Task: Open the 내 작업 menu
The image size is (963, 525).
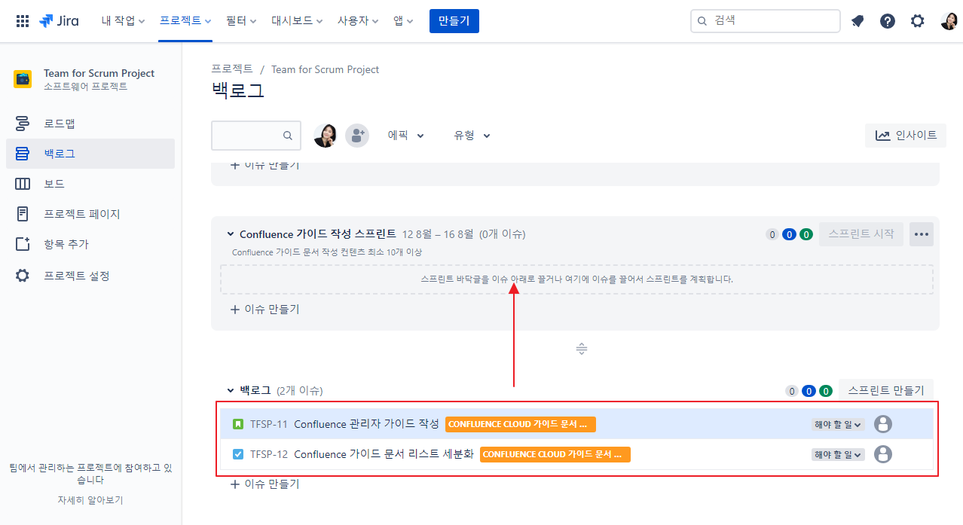Action: tap(124, 21)
